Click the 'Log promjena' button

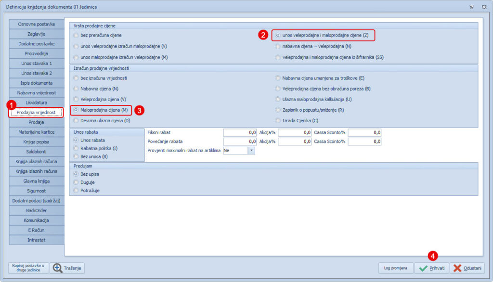point(395,268)
